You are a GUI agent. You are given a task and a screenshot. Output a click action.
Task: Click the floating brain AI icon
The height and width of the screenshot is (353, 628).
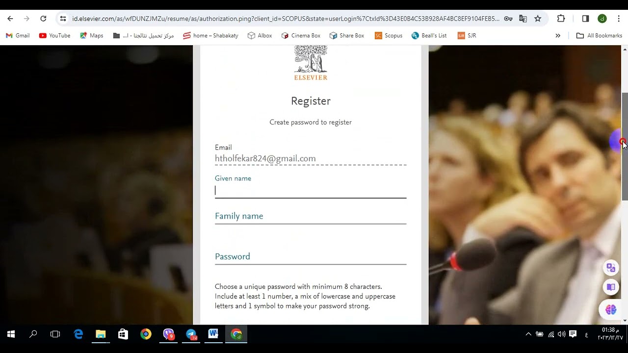[x=611, y=310]
